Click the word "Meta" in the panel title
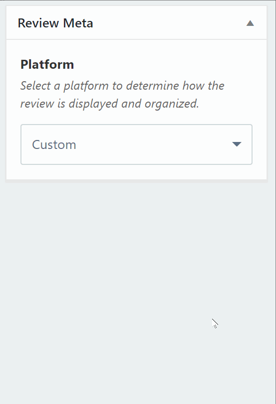Screen dimensions: 276x404 (78, 23)
